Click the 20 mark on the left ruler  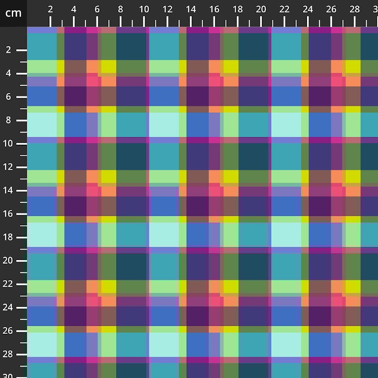[x=9, y=261]
